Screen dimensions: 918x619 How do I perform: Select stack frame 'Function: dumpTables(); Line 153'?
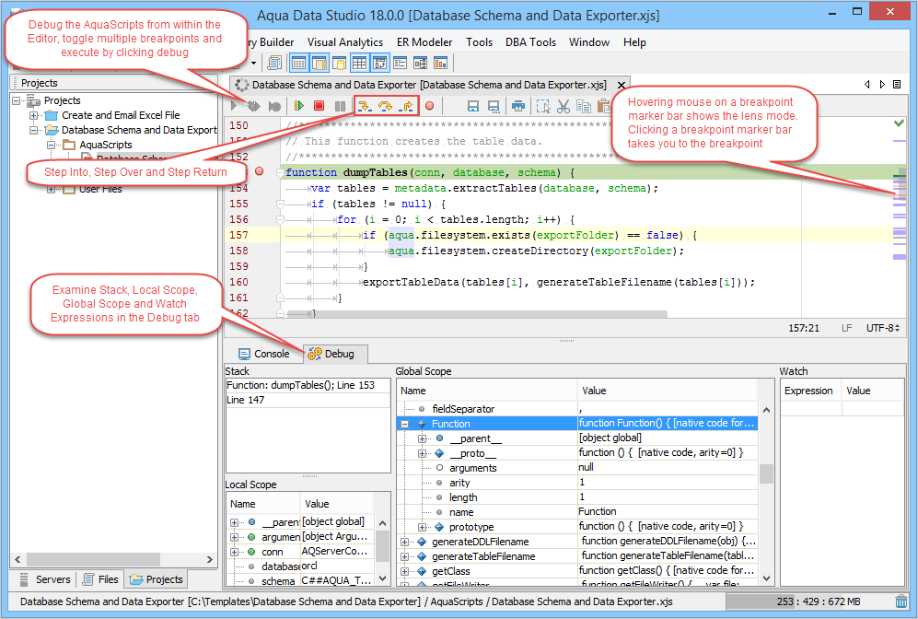(308, 385)
